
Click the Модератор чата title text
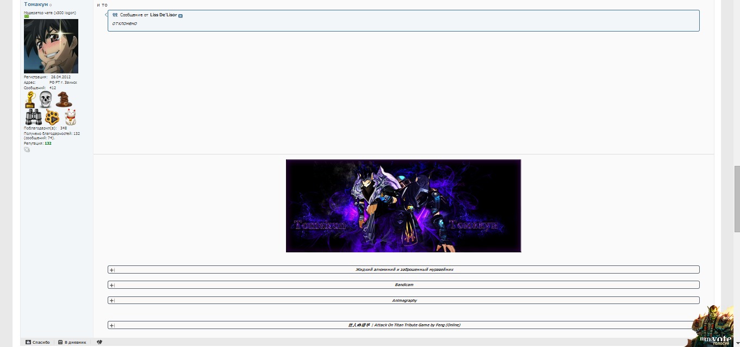(x=50, y=13)
